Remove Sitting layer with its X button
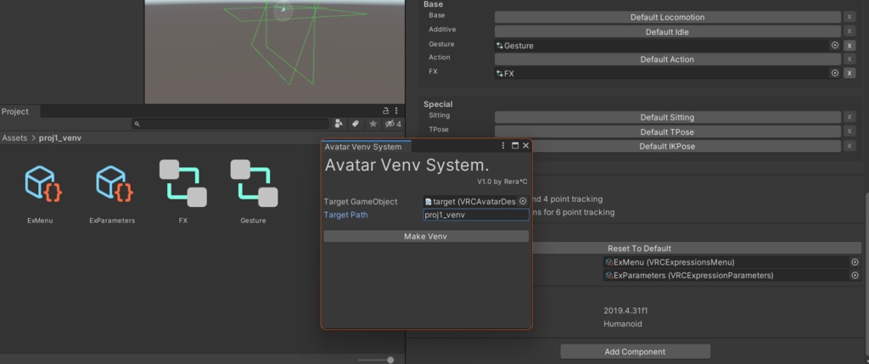This screenshot has width=869, height=364. pyautogui.click(x=849, y=117)
